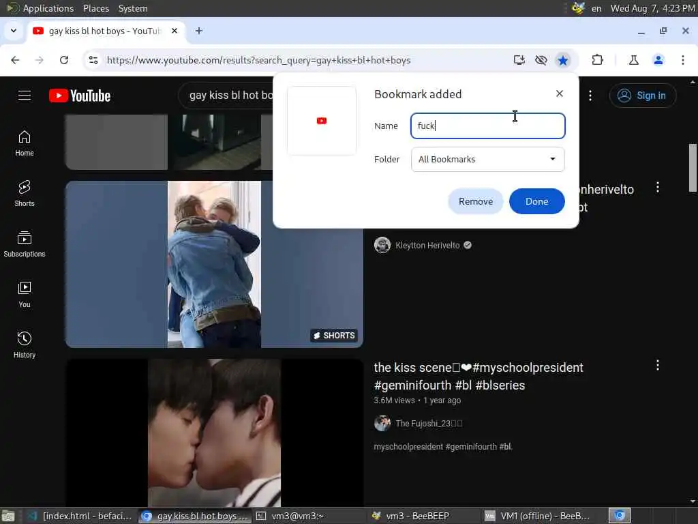This screenshot has width=698, height=524.
Task: Open the SHORTS thumbnail of hugging couple
Action: point(214,264)
